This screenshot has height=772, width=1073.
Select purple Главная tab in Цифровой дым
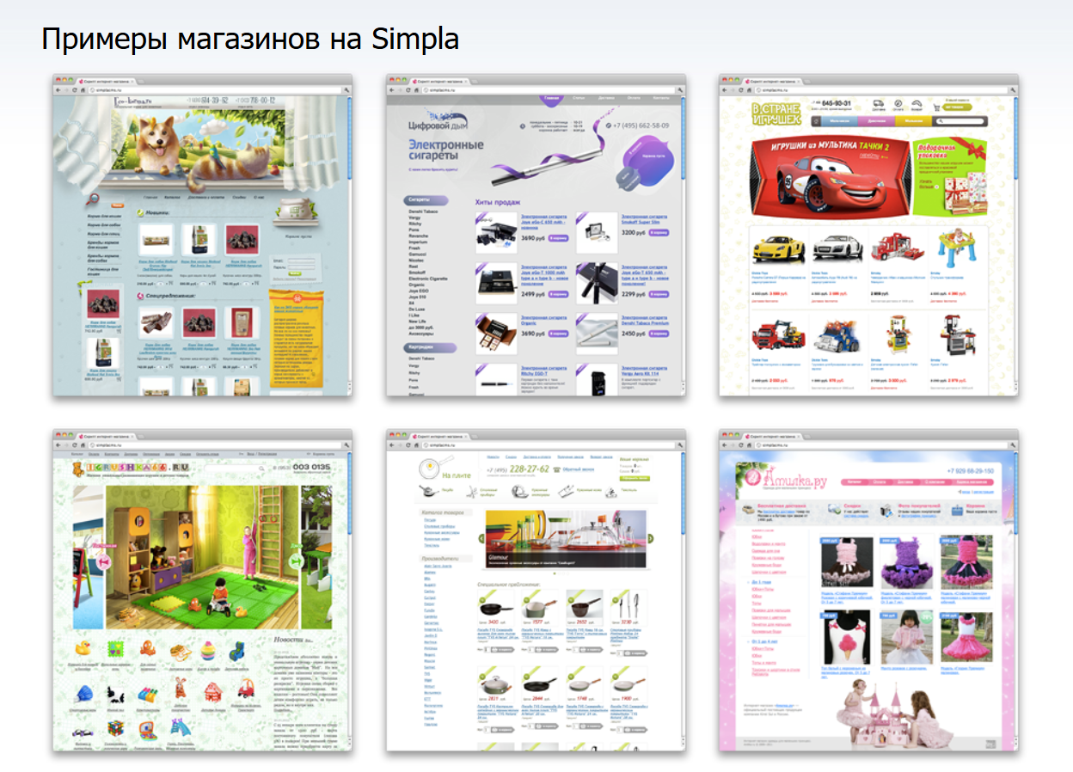pyautogui.click(x=553, y=99)
